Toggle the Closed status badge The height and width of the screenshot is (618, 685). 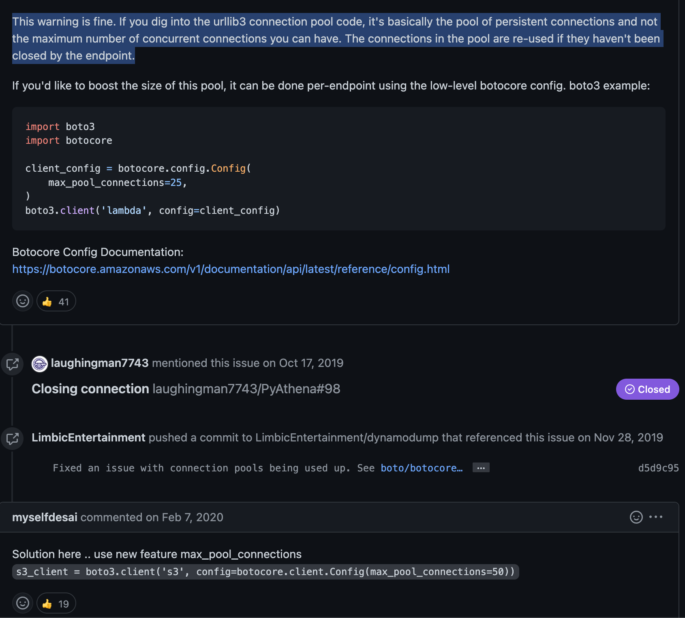pyautogui.click(x=647, y=389)
